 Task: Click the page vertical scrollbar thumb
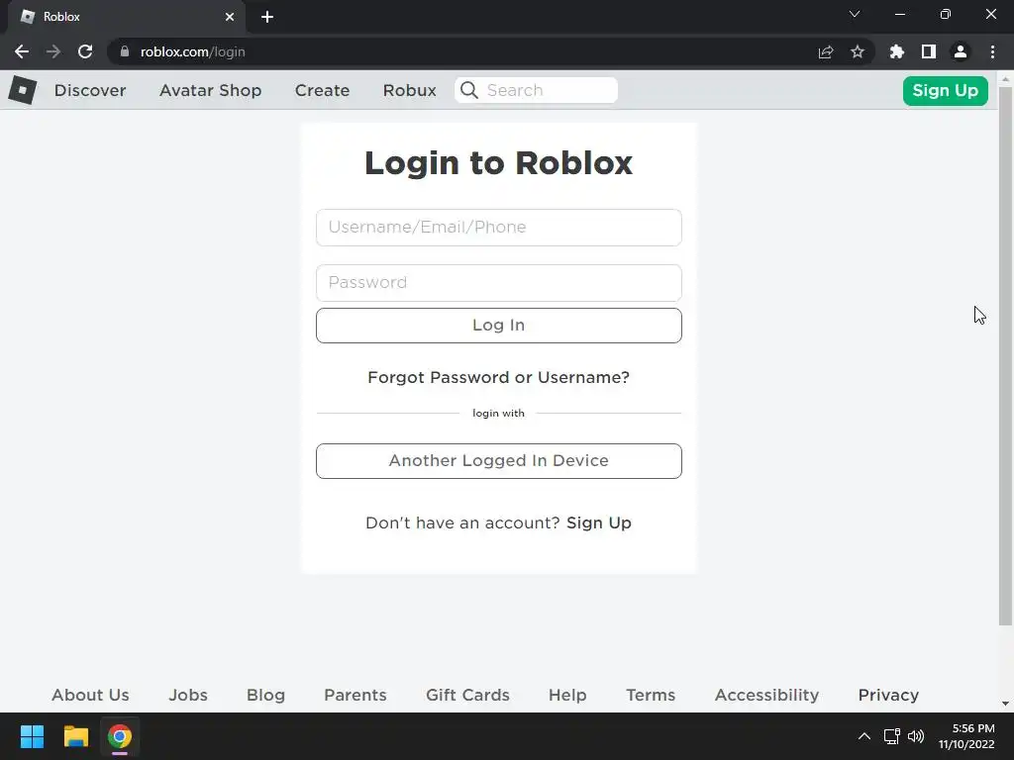[1005, 356]
